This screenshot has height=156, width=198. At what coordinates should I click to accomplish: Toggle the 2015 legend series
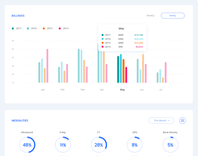click(48, 28)
